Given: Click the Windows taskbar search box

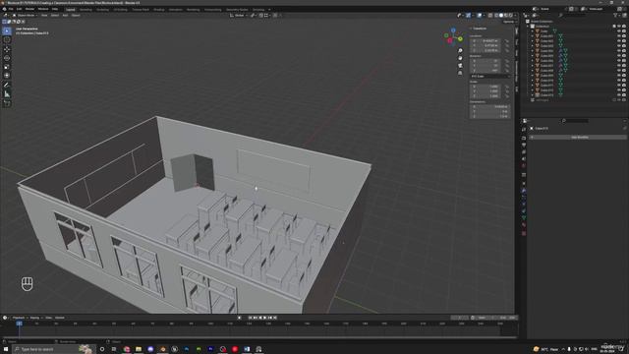Looking at the screenshot, I should point(54,349).
